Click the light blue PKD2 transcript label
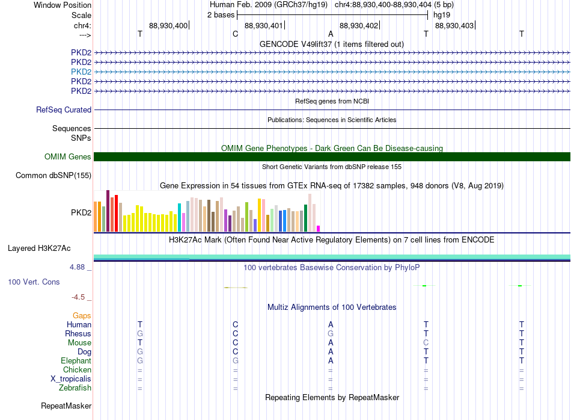The height and width of the screenshot is (420, 571). (x=81, y=72)
